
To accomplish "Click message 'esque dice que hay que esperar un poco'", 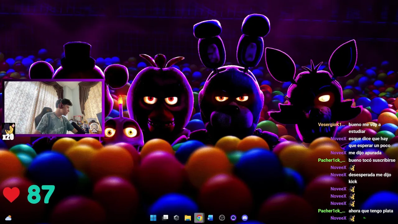I will [369, 142].
